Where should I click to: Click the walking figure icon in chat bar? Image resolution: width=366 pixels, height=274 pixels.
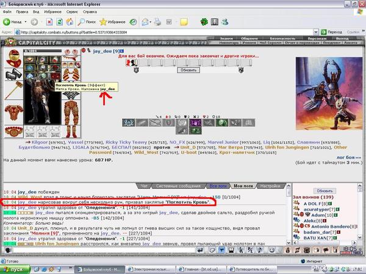(x=240, y=250)
